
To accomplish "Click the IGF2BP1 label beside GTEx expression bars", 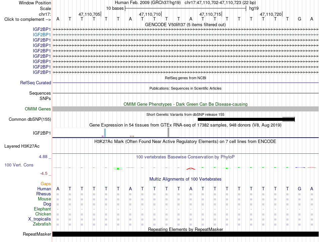I will point(42,133).
